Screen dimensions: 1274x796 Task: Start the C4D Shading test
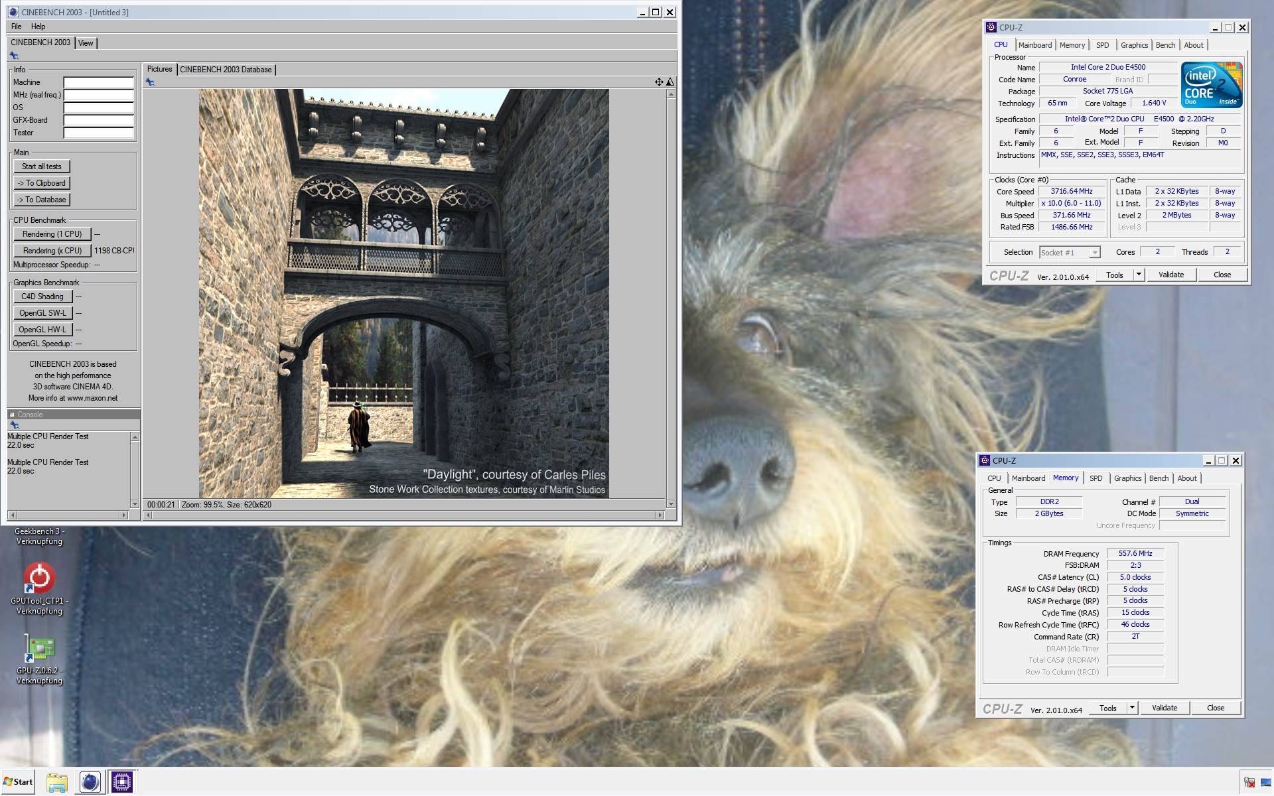pos(42,297)
